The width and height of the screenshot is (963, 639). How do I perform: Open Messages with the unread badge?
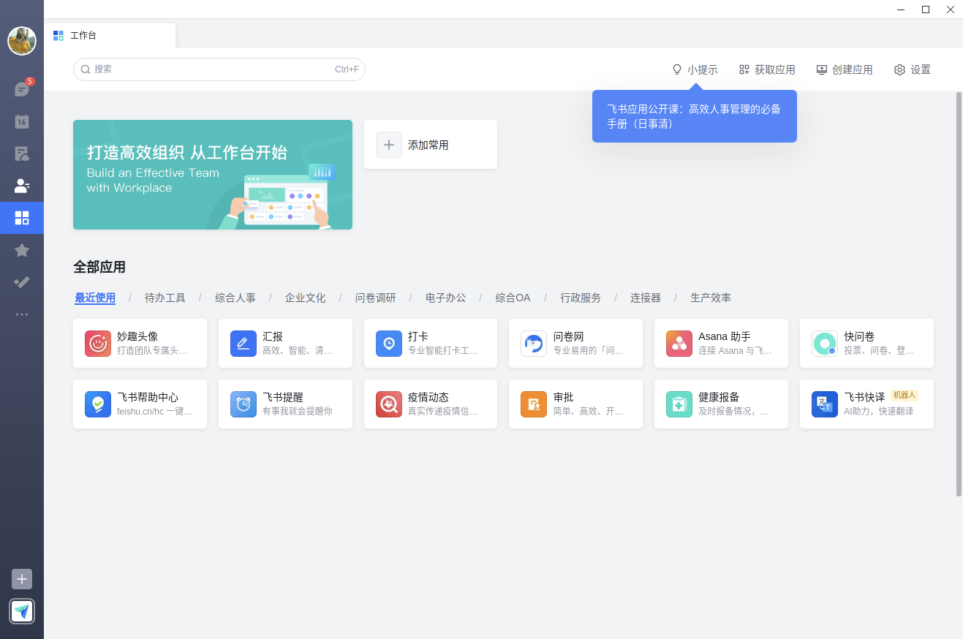coord(22,89)
